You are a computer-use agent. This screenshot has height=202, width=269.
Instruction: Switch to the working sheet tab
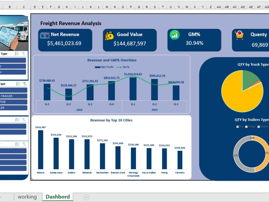(28, 197)
